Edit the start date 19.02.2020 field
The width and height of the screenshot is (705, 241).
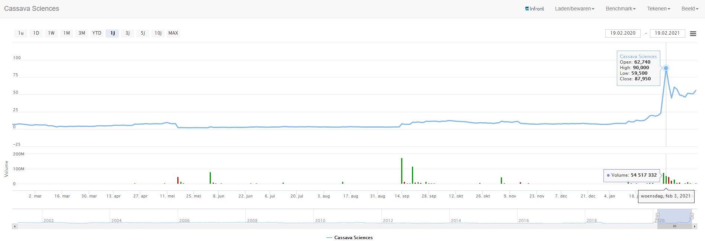623,33
